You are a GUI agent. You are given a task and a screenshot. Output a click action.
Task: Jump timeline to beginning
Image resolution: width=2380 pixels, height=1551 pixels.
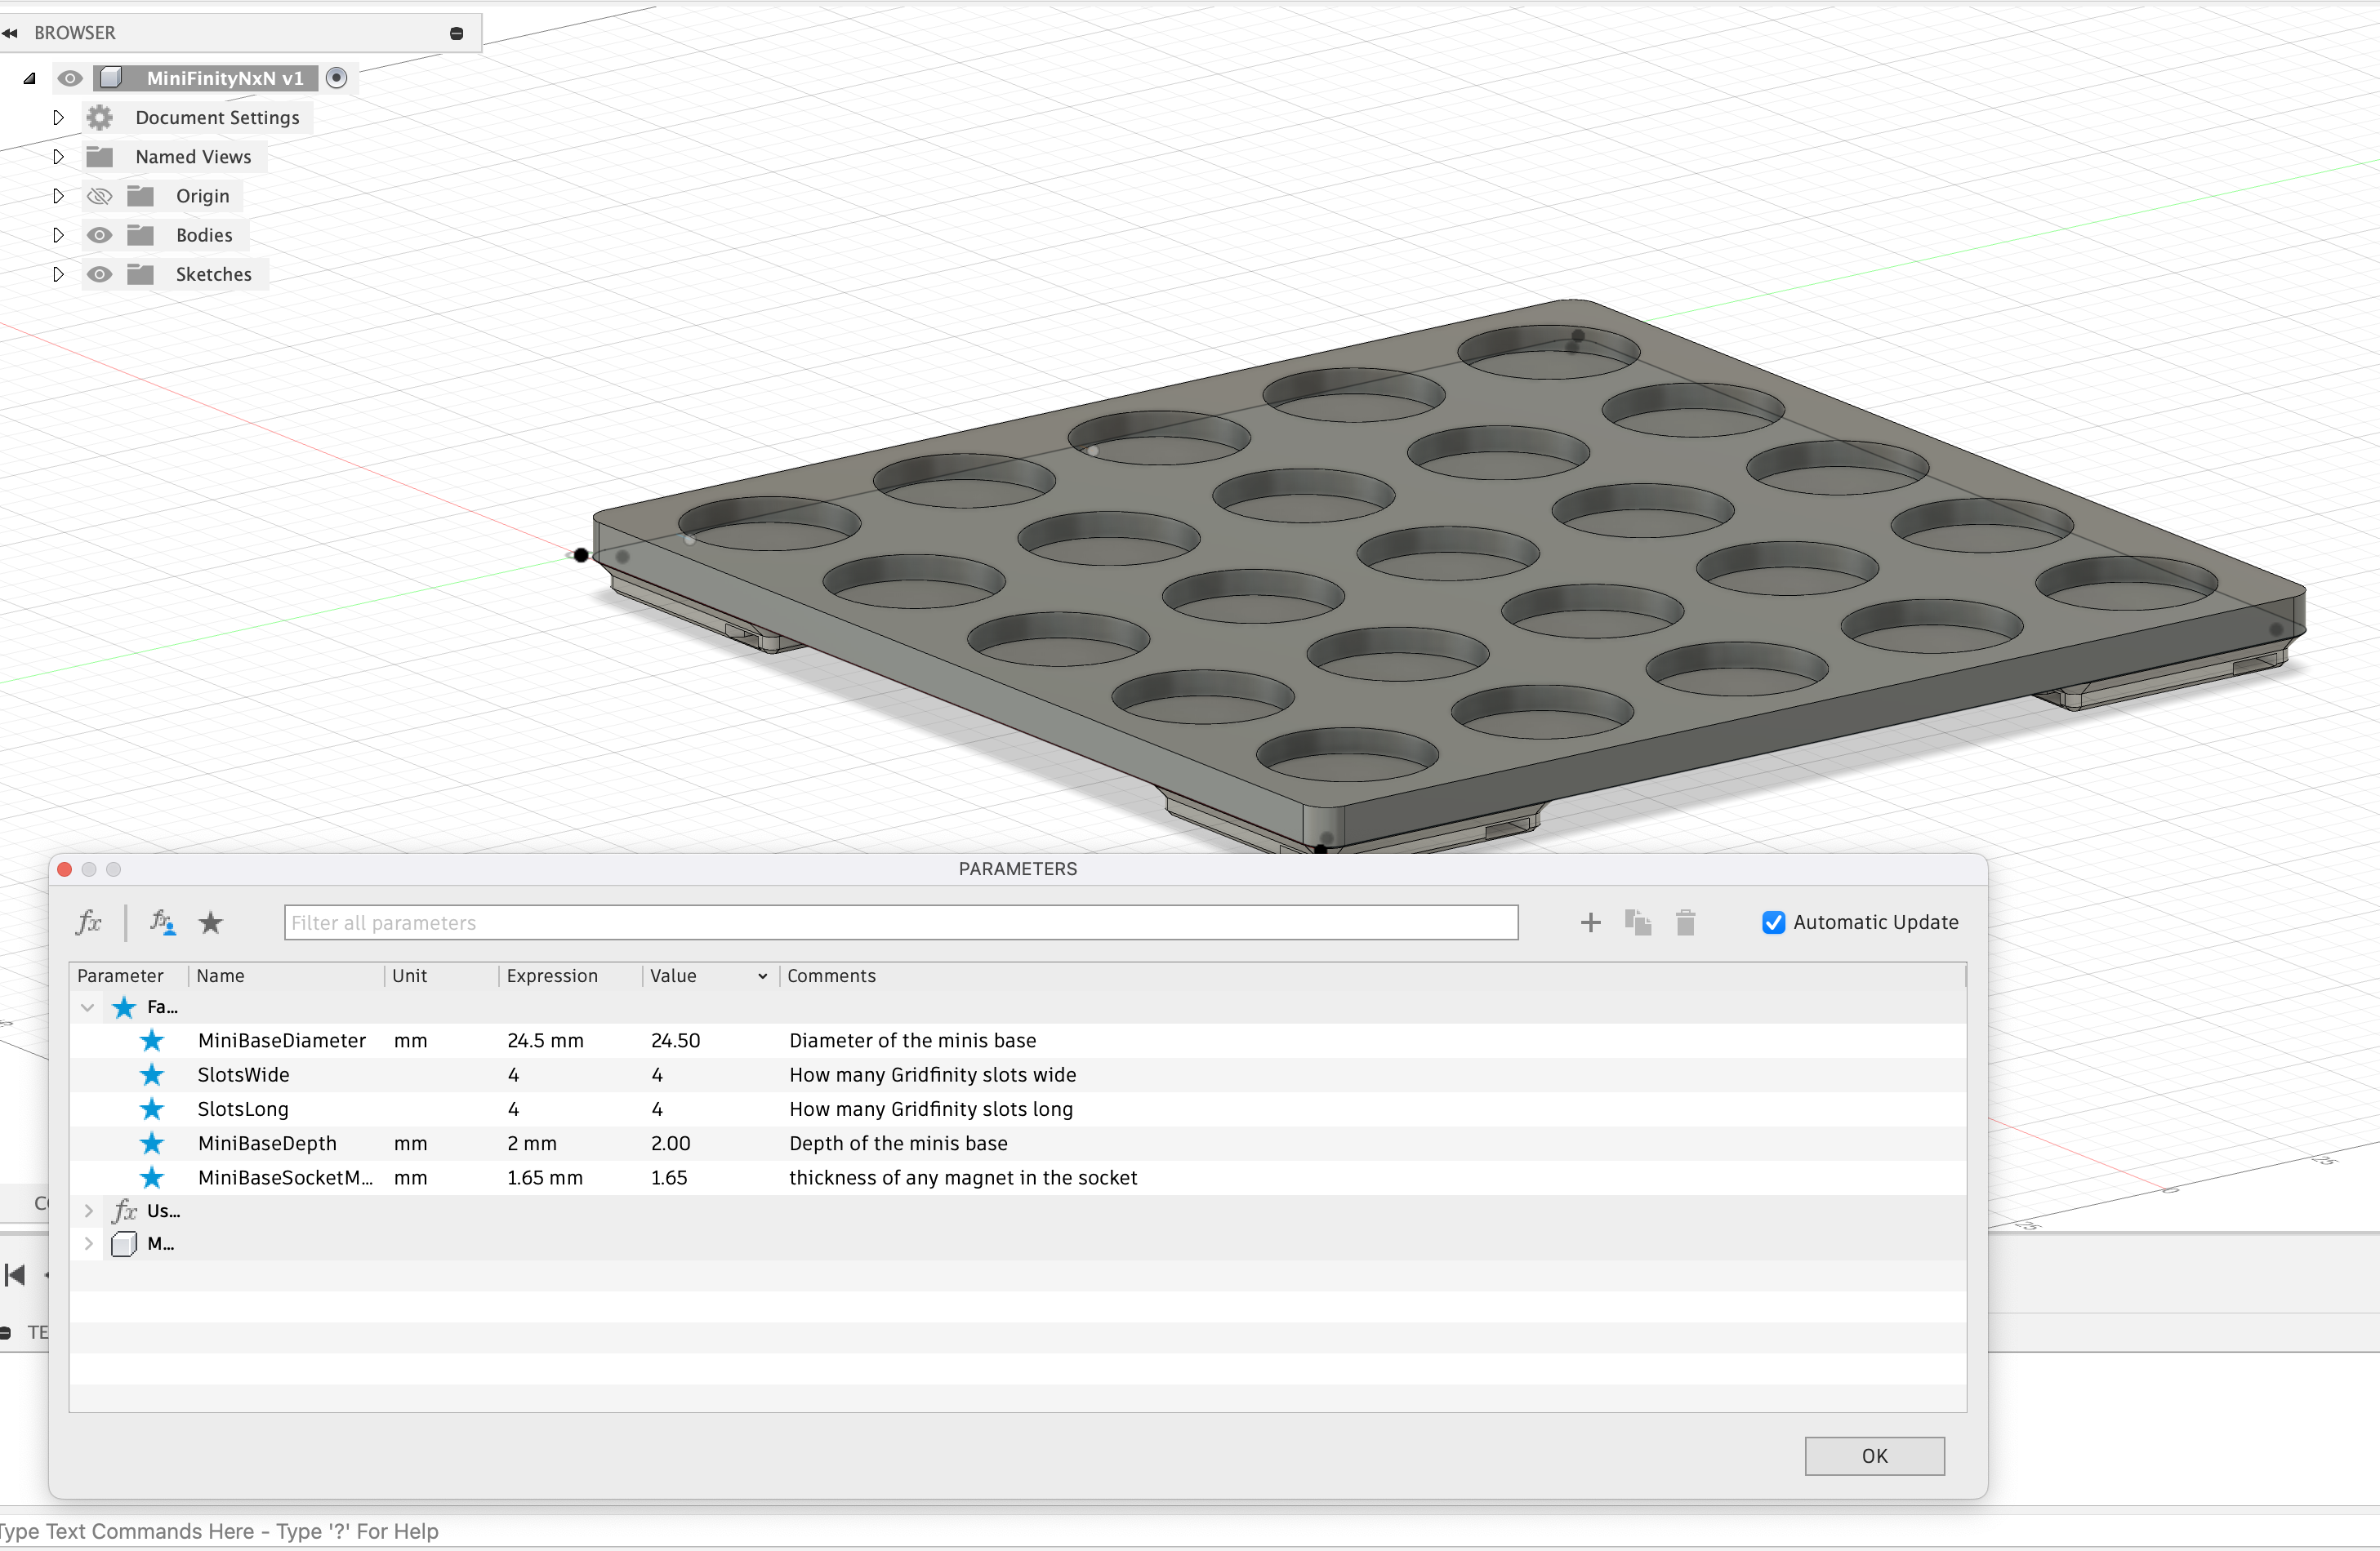[15, 1274]
